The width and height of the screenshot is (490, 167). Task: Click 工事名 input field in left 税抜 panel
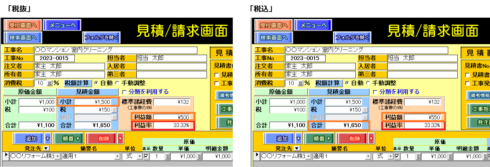point(115,50)
